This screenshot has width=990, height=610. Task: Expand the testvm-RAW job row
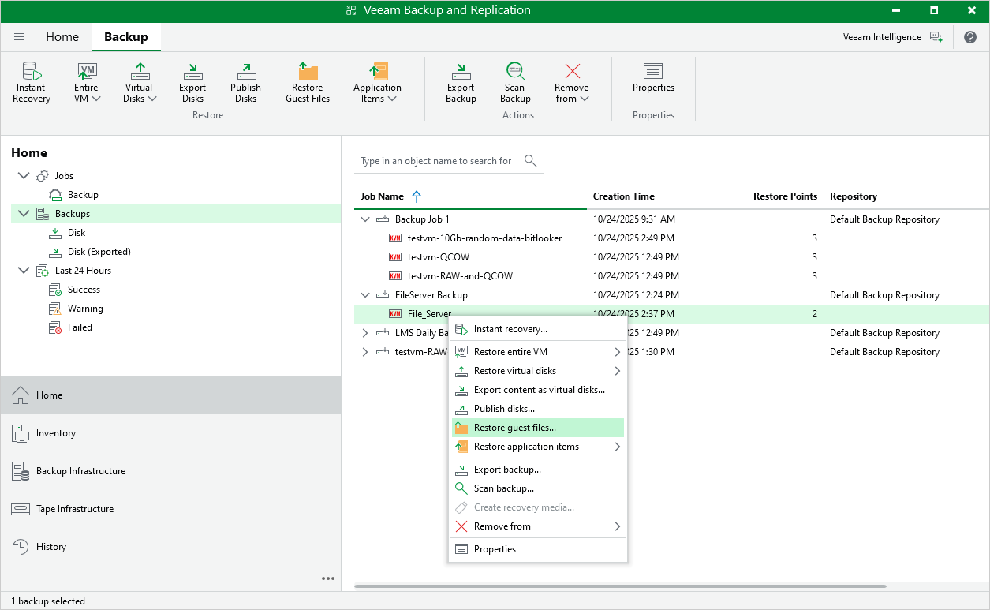(x=364, y=352)
